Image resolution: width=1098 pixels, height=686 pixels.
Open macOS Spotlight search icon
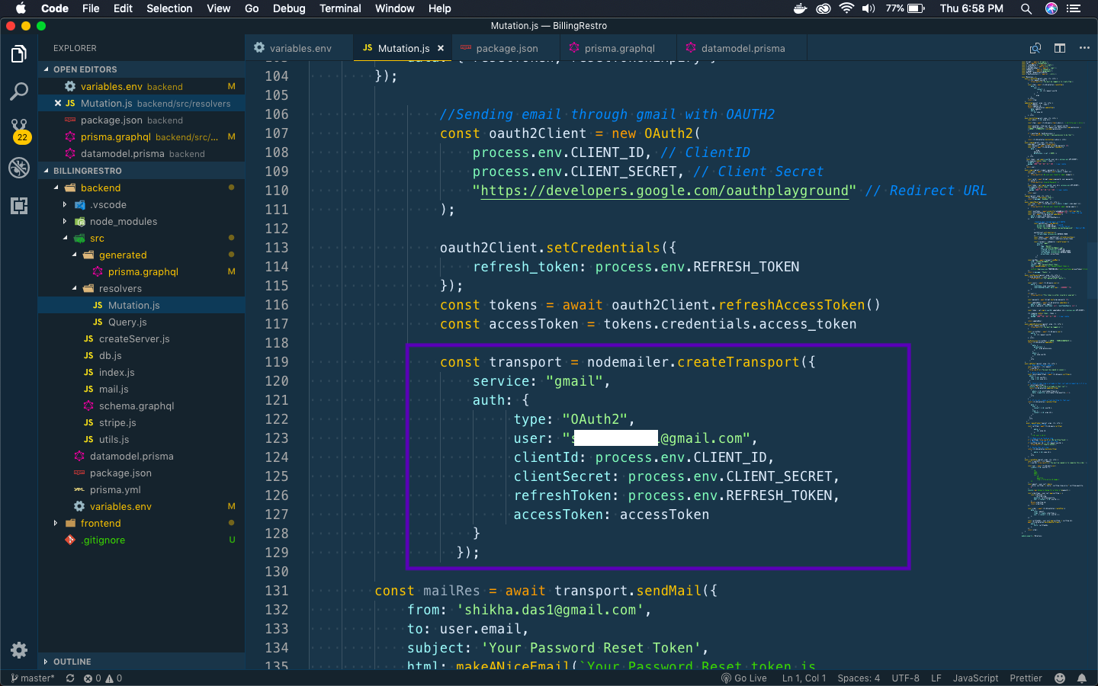tap(1026, 8)
